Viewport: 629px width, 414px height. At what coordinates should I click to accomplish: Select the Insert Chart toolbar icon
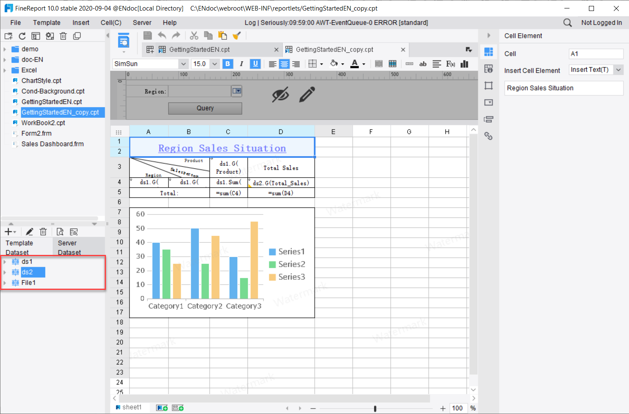tap(464, 64)
